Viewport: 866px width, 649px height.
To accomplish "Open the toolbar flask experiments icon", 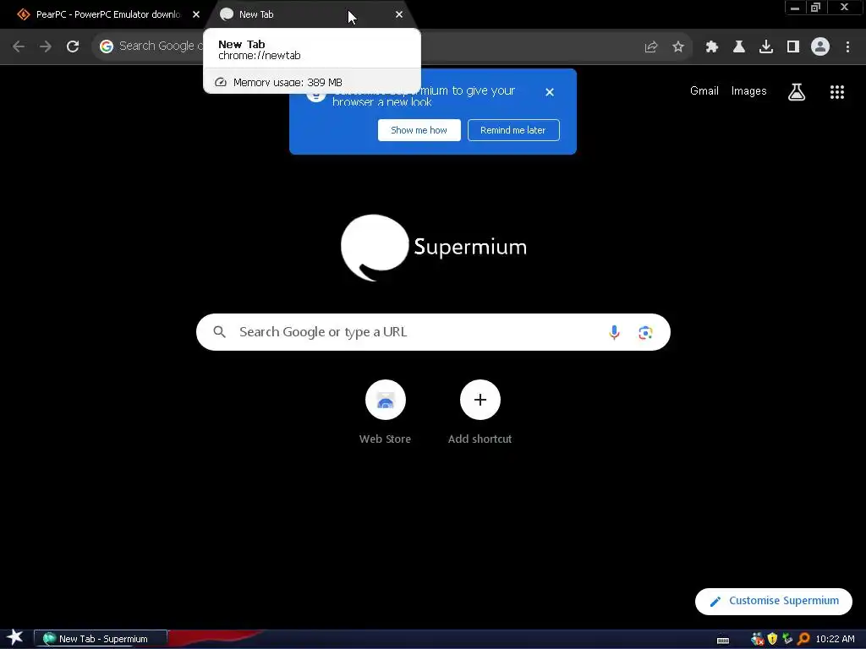I will point(739,47).
